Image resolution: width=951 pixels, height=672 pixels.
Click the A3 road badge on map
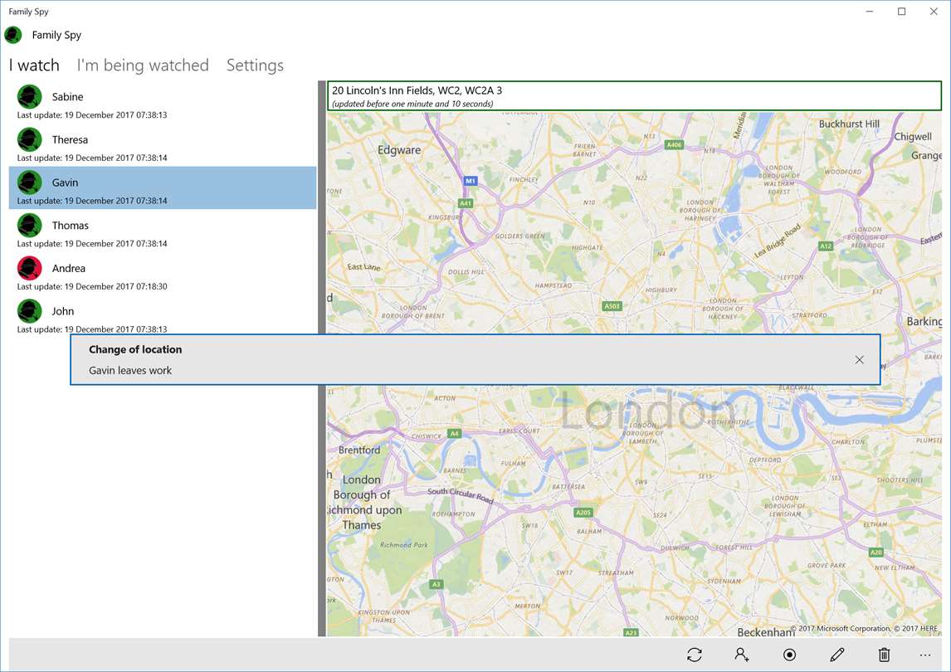pyautogui.click(x=436, y=584)
